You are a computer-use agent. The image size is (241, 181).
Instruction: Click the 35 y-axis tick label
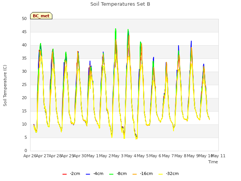pyautogui.click(x=24, y=58)
